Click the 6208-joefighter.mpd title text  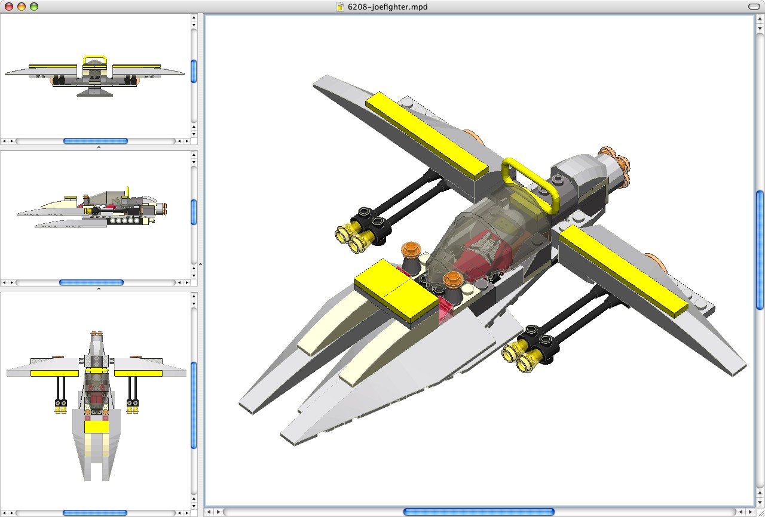387,7
